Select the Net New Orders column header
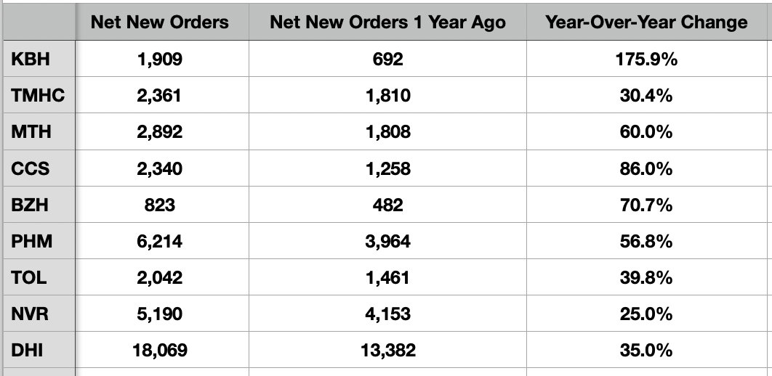Screen dimensions: 772x376 click(x=160, y=23)
